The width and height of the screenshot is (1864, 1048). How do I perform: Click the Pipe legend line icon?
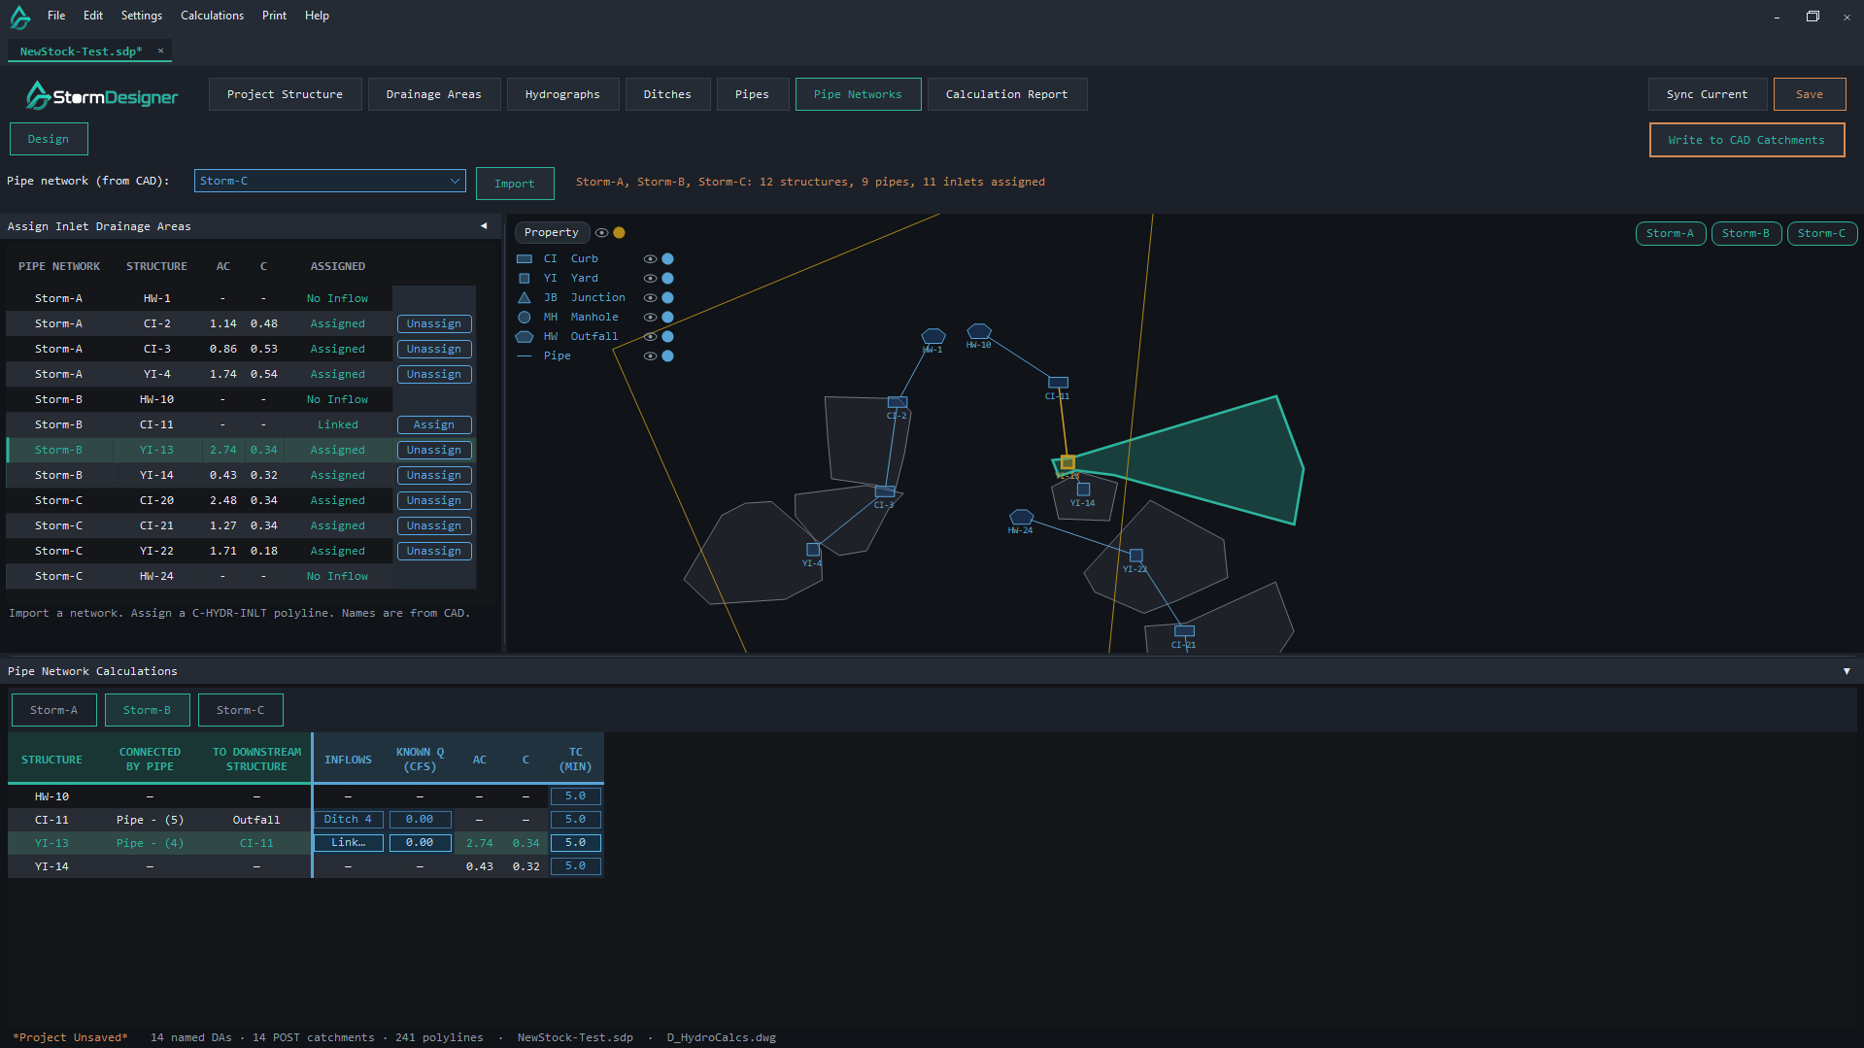click(x=525, y=356)
